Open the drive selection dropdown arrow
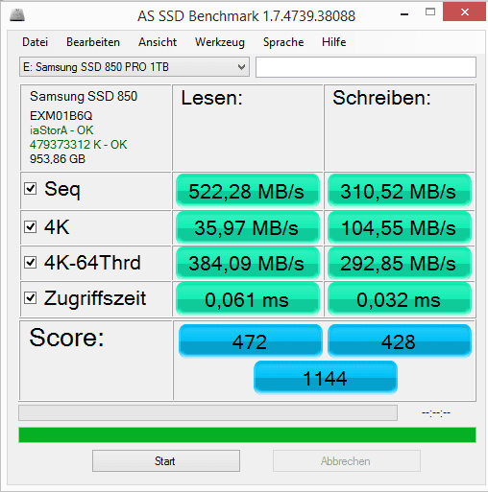The width and height of the screenshot is (488, 492). (x=241, y=67)
